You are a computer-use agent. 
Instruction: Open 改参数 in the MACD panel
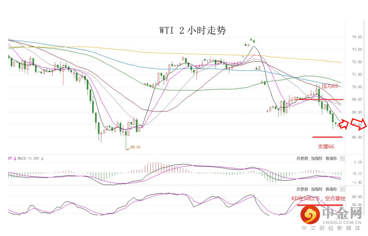point(303,158)
